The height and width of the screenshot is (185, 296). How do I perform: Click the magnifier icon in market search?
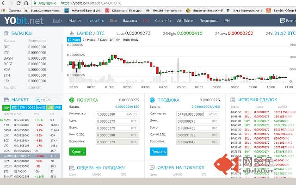(x=38, y=100)
